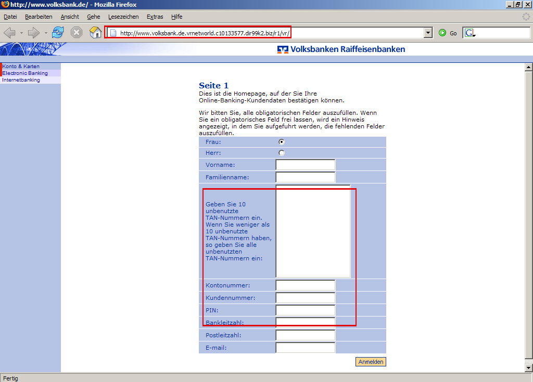533x382 pixels.
Task: Click the Frau: label text
Action: [x=213, y=142]
